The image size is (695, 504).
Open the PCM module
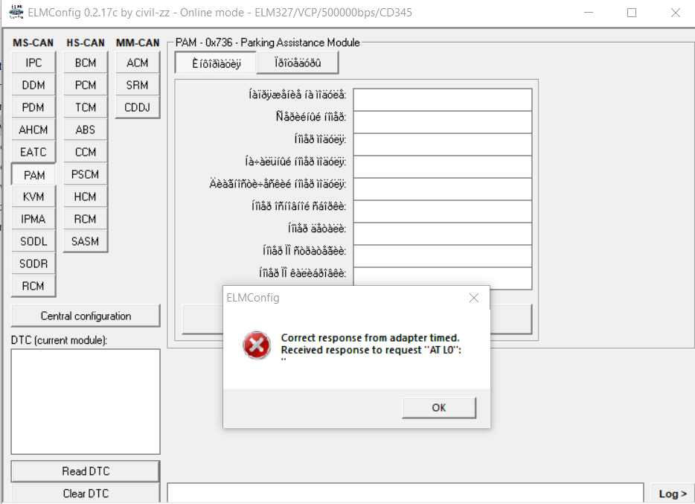(86, 86)
